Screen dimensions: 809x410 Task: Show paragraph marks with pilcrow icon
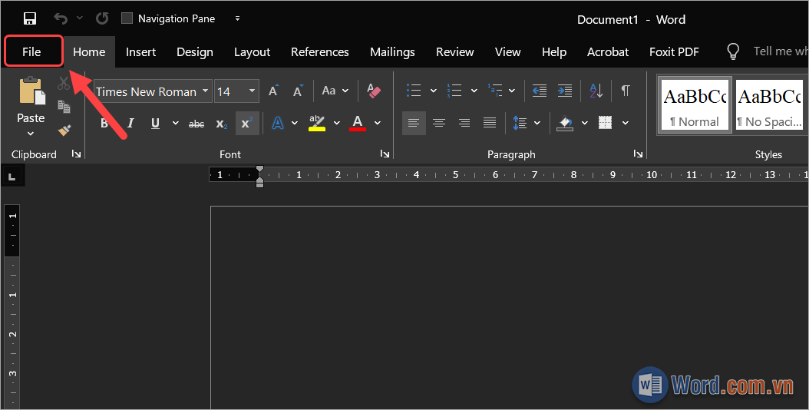click(626, 91)
